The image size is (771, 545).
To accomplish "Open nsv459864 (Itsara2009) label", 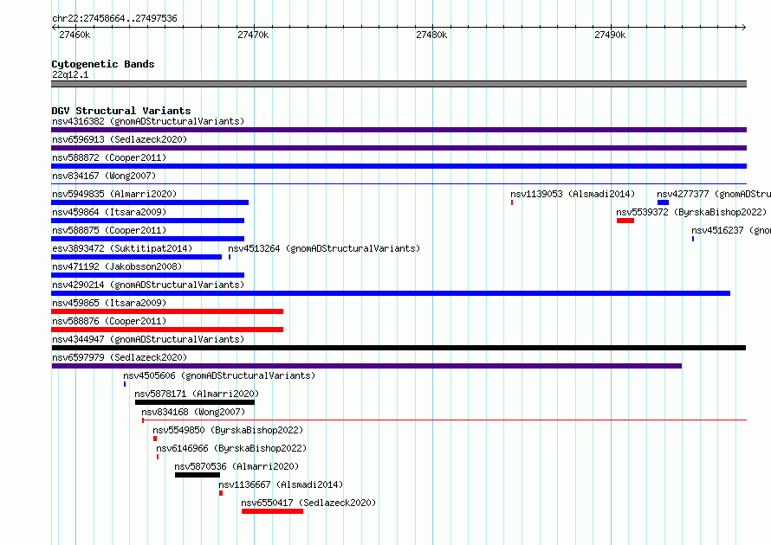I will coord(109,212).
